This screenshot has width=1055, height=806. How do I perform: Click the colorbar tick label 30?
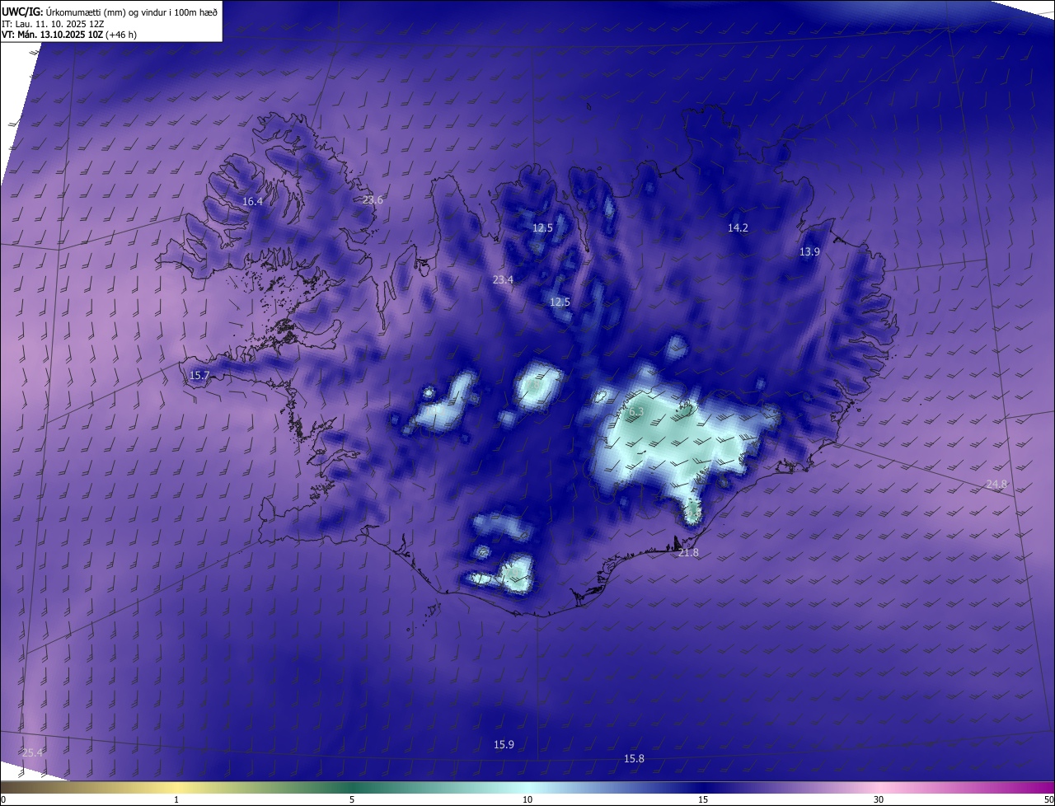pyautogui.click(x=879, y=799)
